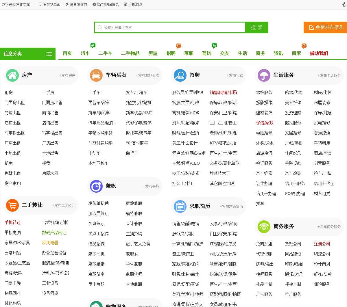Image resolution: width=347 pixels, height=307 pixels.
Task: Click the 手机浏览 link in top bar
Action: [x=133, y=4]
